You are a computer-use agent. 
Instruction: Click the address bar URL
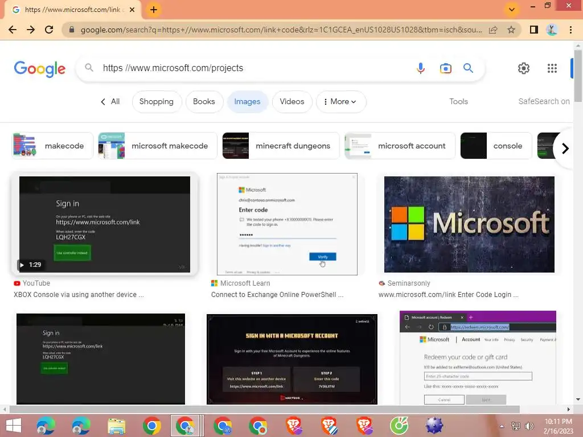(x=281, y=30)
